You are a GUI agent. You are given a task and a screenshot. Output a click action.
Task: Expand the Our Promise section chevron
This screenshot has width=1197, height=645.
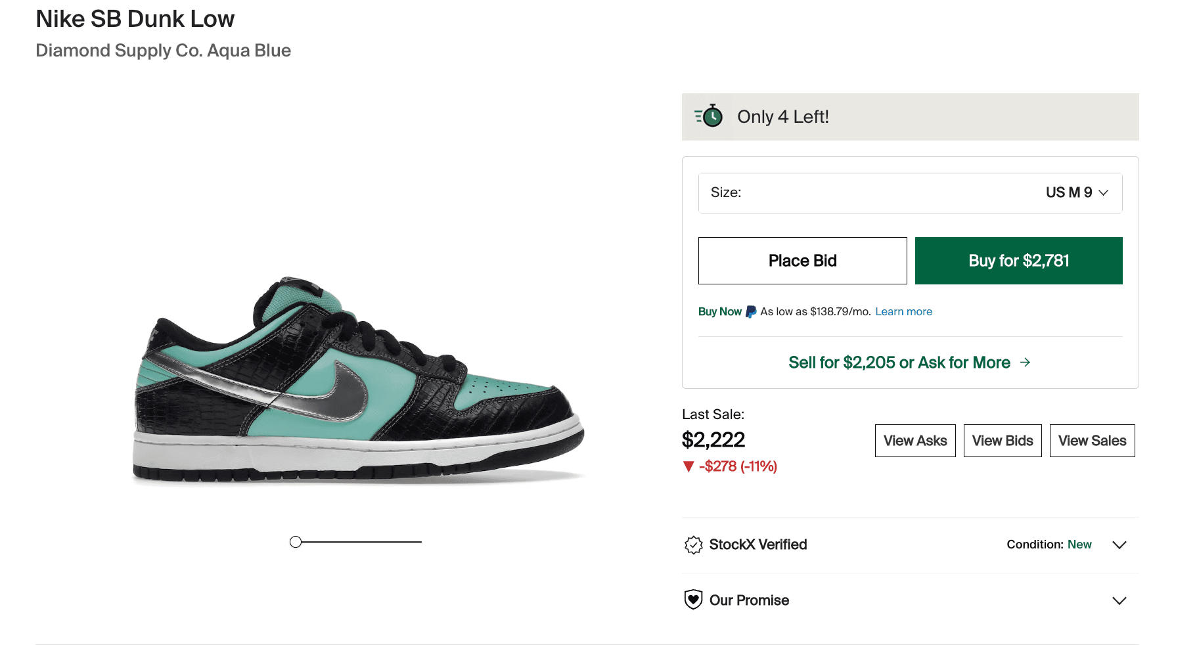[1119, 600]
